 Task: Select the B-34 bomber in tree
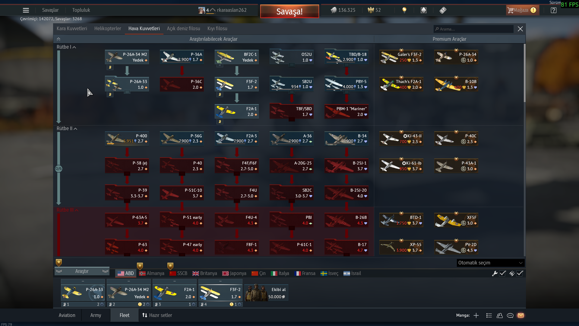click(346, 139)
